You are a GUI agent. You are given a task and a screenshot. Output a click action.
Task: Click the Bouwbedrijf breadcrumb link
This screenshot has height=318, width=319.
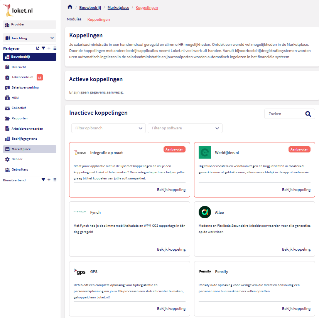(90, 7)
